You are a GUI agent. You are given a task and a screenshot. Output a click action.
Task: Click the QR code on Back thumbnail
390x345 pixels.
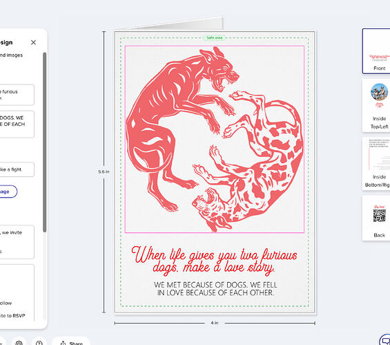[380, 216]
